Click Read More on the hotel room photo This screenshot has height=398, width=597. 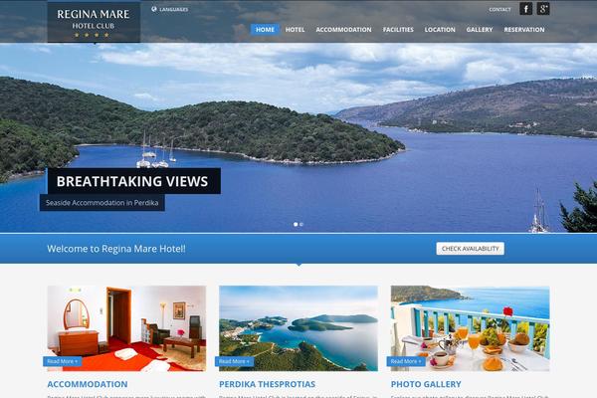pos(63,361)
